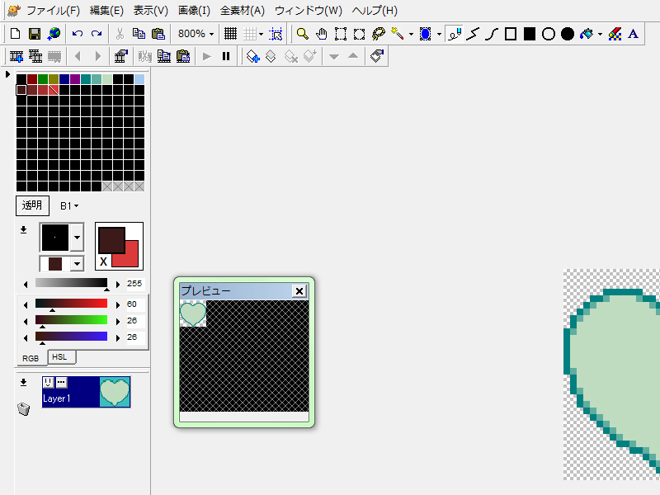Select the Lasso rope tool

(x=379, y=34)
